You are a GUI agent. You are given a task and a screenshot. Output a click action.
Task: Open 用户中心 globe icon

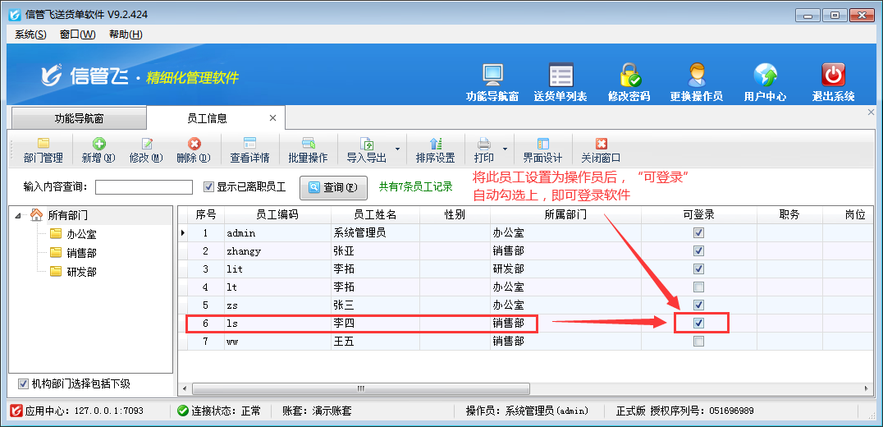pos(765,75)
